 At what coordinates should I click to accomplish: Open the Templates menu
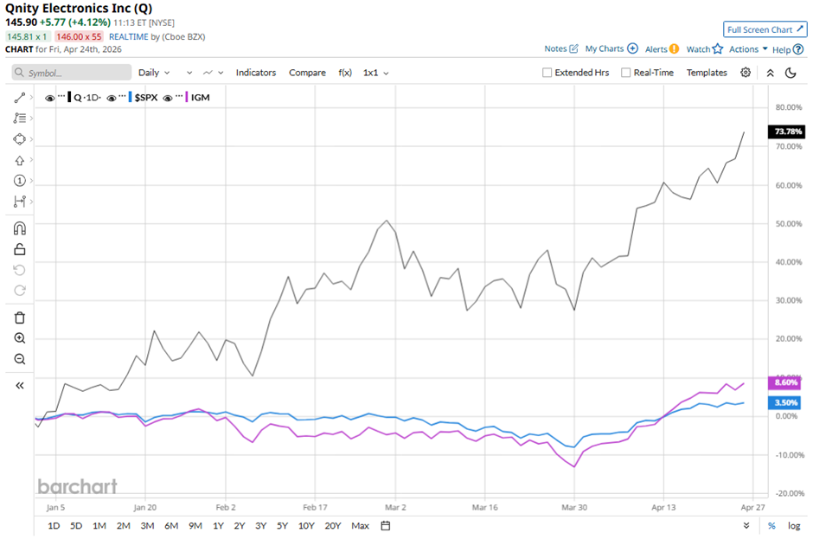pyautogui.click(x=707, y=73)
